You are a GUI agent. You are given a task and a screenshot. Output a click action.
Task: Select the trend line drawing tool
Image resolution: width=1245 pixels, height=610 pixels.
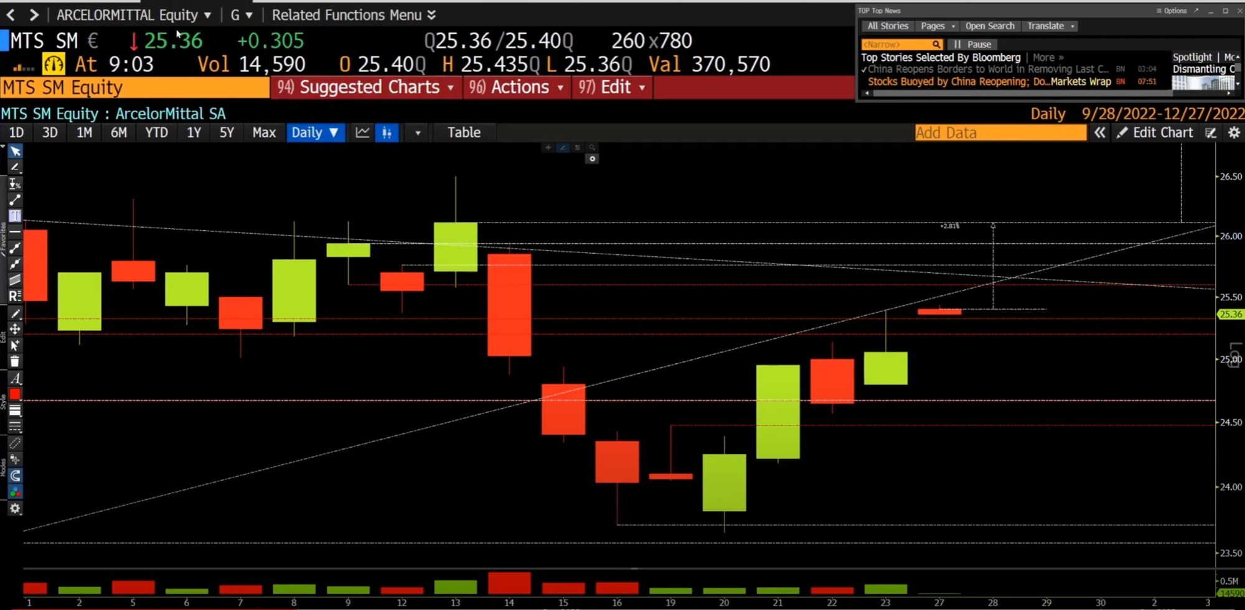[x=15, y=200]
